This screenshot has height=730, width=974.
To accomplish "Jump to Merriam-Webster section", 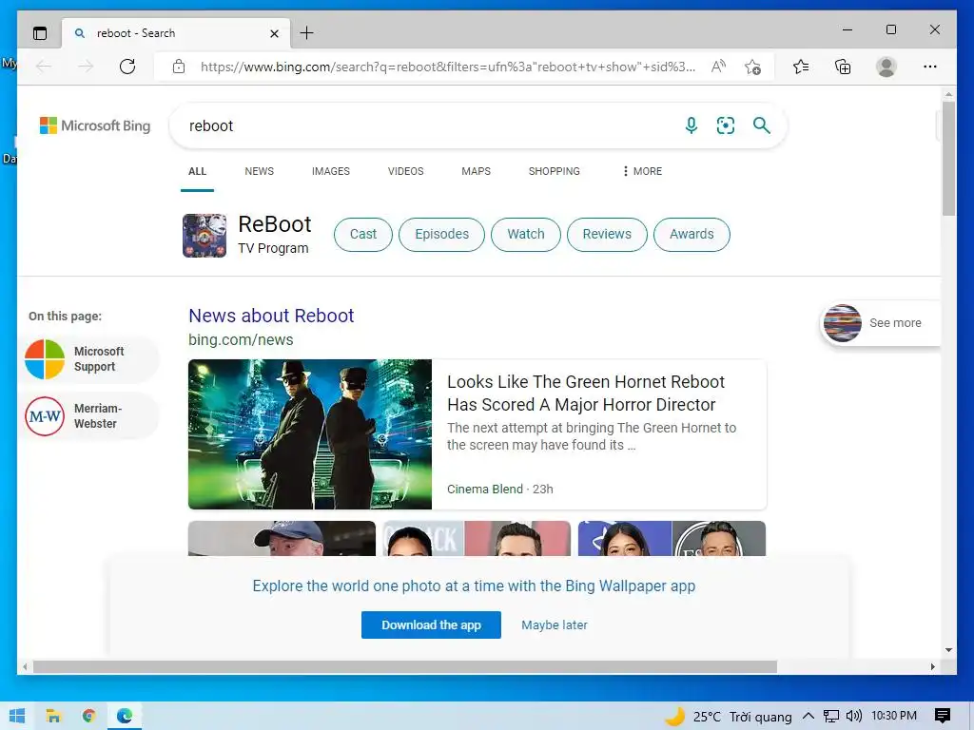I will click(90, 416).
